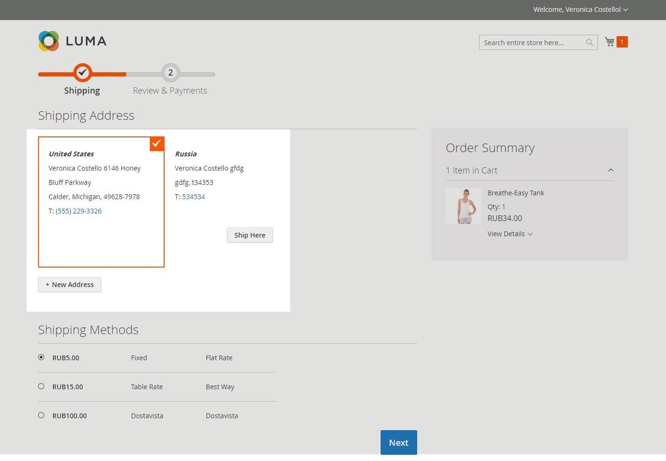Click the Russia address phone 534534
This screenshot has height=461, width=666.
(x=193, y=197)
